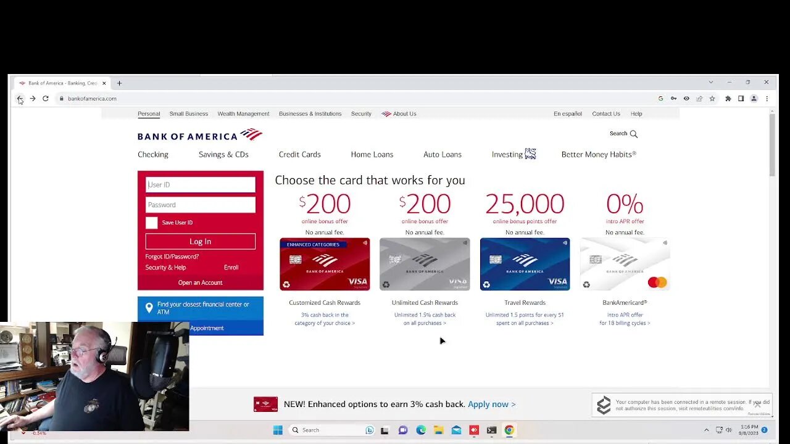Open the Chrome profile avatar

(754, 99)
